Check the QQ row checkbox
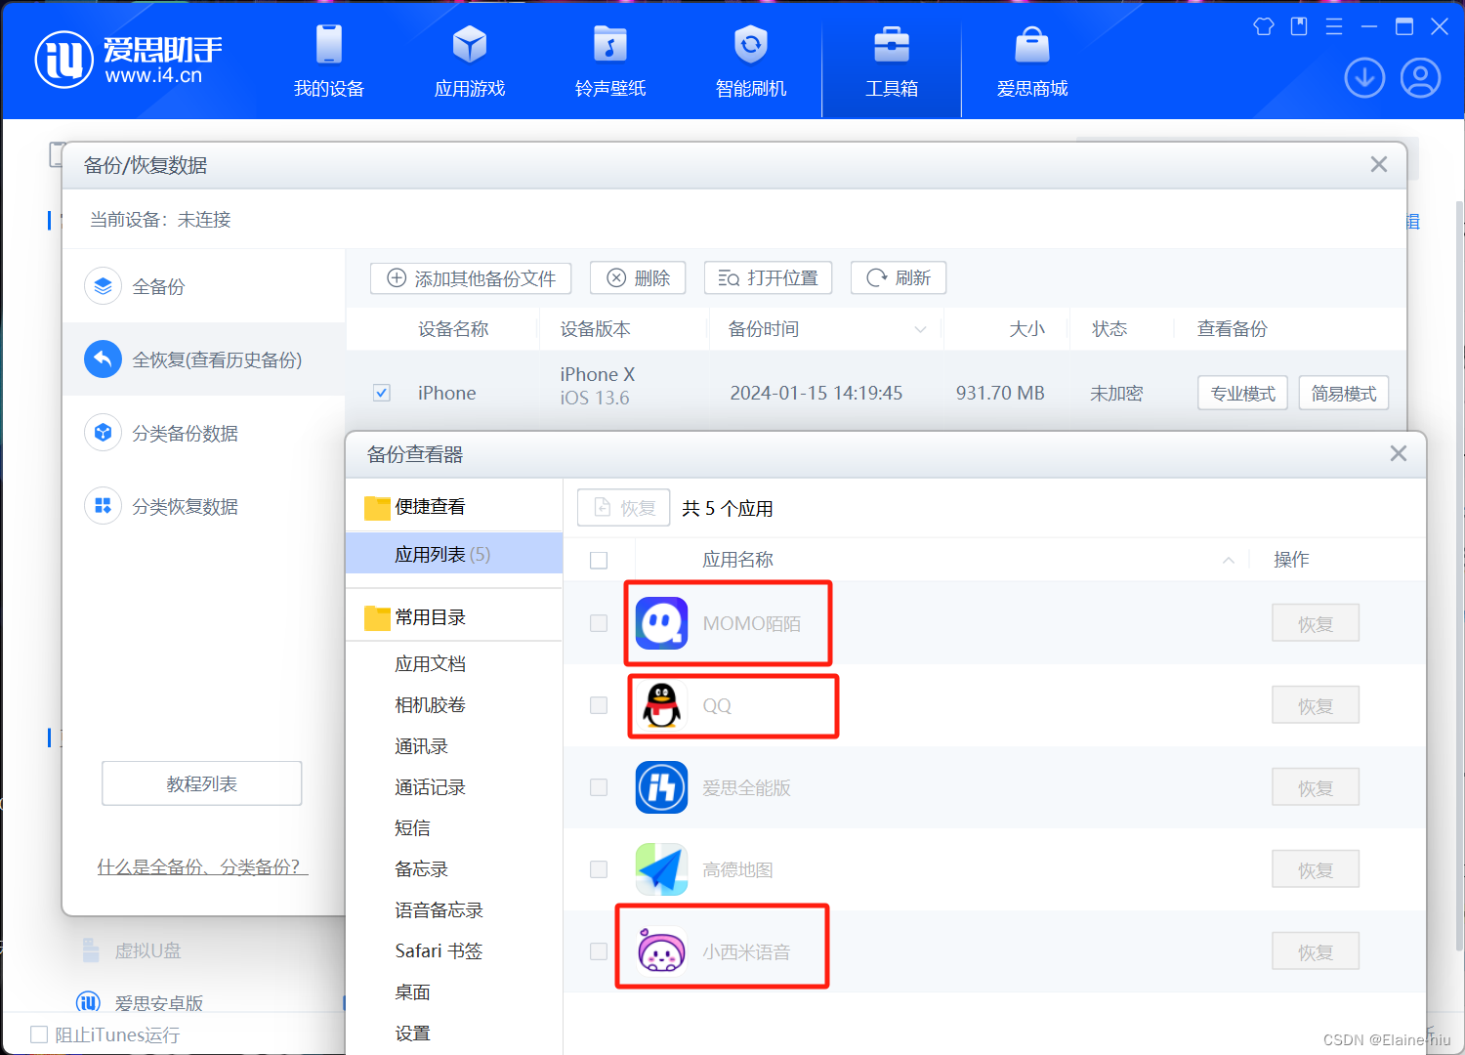The image size is (1465, 1055). (599, 705)
